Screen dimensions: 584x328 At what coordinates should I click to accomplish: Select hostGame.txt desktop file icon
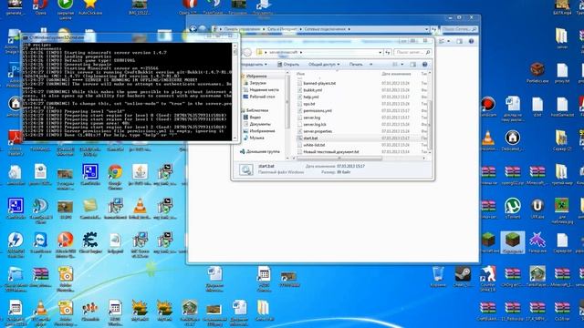coord(562,108)
